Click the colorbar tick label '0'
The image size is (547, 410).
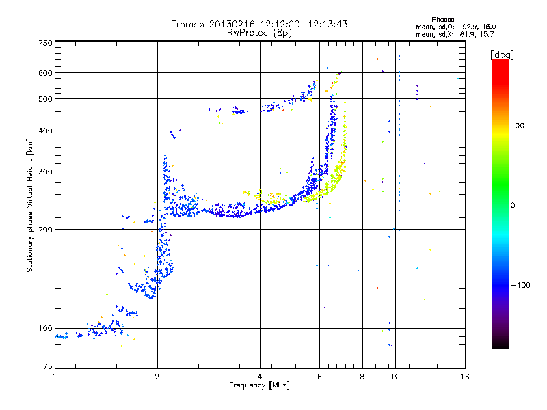tap(513, 206)
